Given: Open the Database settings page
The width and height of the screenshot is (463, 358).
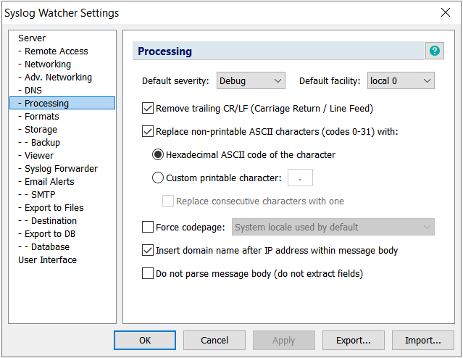Looking at the screenshot, I should tap(43, 246).
